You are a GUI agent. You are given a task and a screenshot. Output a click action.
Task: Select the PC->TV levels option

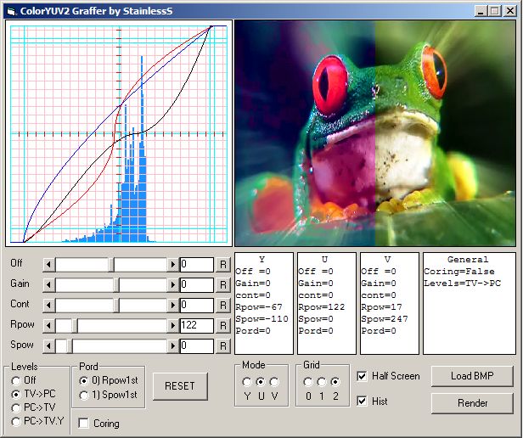coord(15,408)
